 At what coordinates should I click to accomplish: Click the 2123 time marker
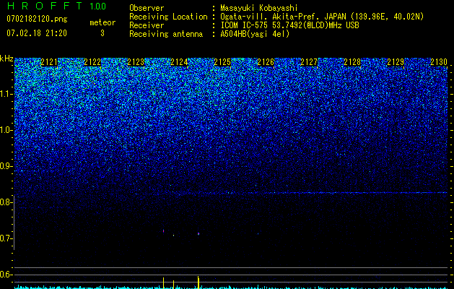click(136, 62)
